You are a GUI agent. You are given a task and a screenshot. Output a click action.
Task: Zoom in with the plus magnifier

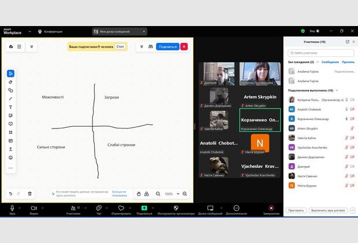click(185, 194)
